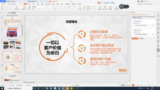Toggle italic formatting button

[x=40, y=9]
